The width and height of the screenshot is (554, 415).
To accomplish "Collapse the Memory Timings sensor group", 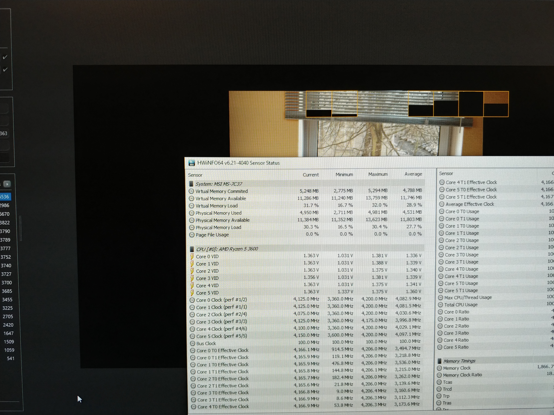I will 459,361.
